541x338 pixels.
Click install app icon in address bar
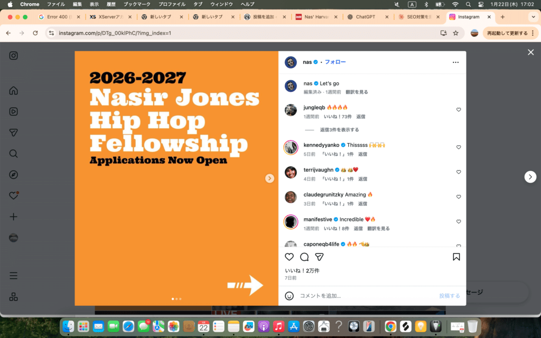(443, 33)
